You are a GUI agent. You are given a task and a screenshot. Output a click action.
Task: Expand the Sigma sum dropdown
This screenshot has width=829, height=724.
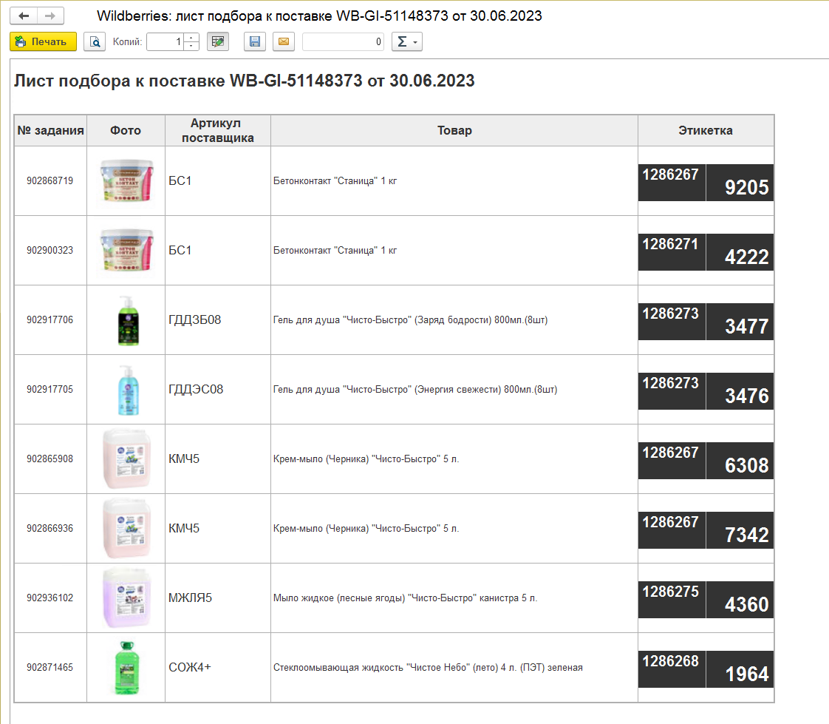(x=406, y=42)
